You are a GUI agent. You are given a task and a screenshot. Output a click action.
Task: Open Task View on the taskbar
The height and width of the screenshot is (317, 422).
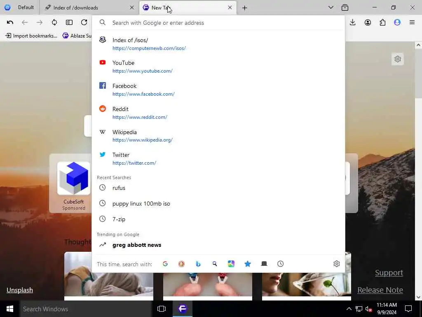click(162, 309)
